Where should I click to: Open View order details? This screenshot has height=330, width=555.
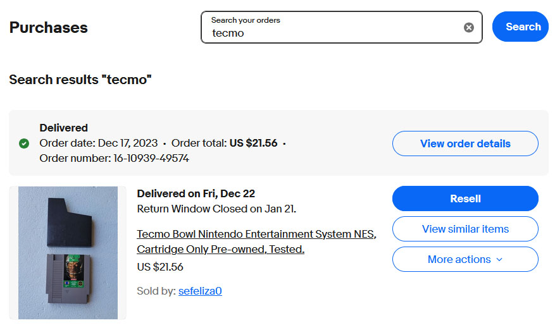coord(465,144)
